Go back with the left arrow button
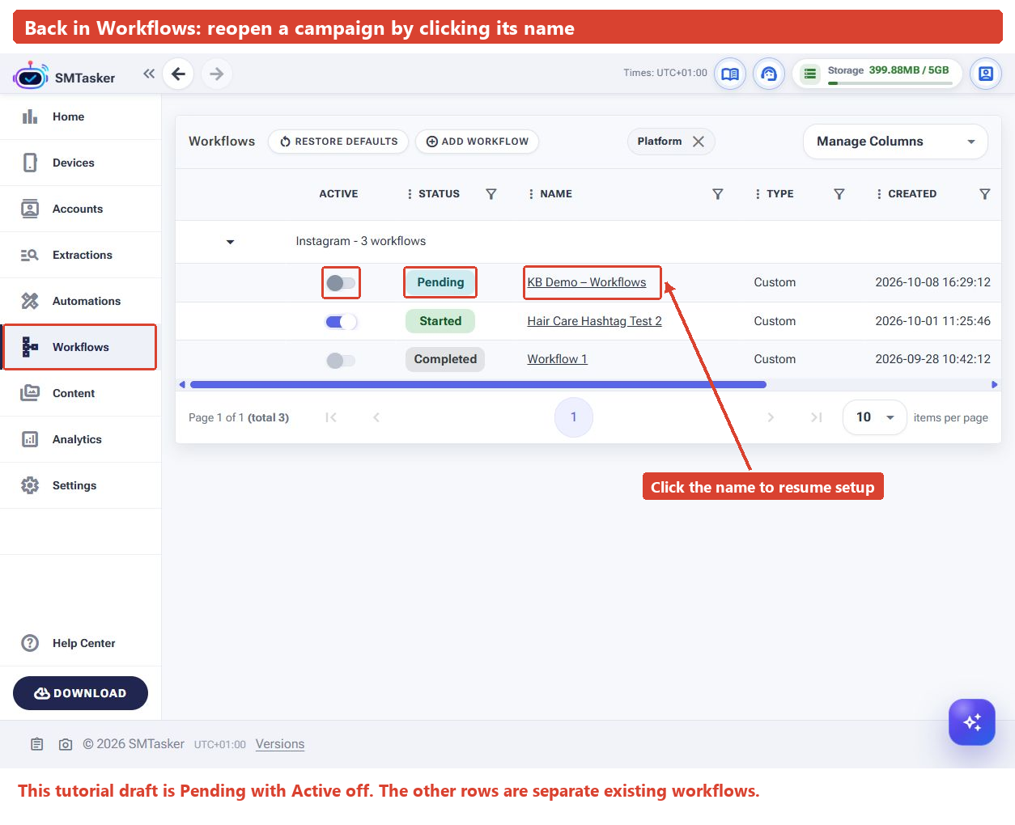 click(178, 74)
